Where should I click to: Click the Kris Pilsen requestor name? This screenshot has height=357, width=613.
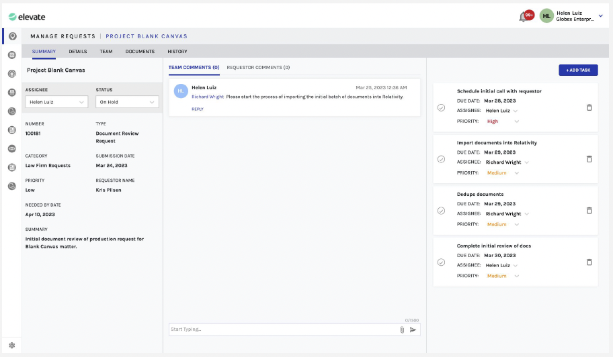click(x=109, y=190)
